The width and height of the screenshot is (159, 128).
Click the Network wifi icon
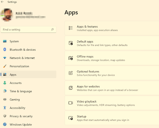pos(5,58)
